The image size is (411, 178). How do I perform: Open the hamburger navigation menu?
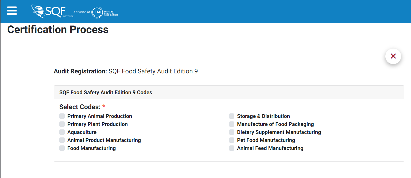(x=12, y=11)
